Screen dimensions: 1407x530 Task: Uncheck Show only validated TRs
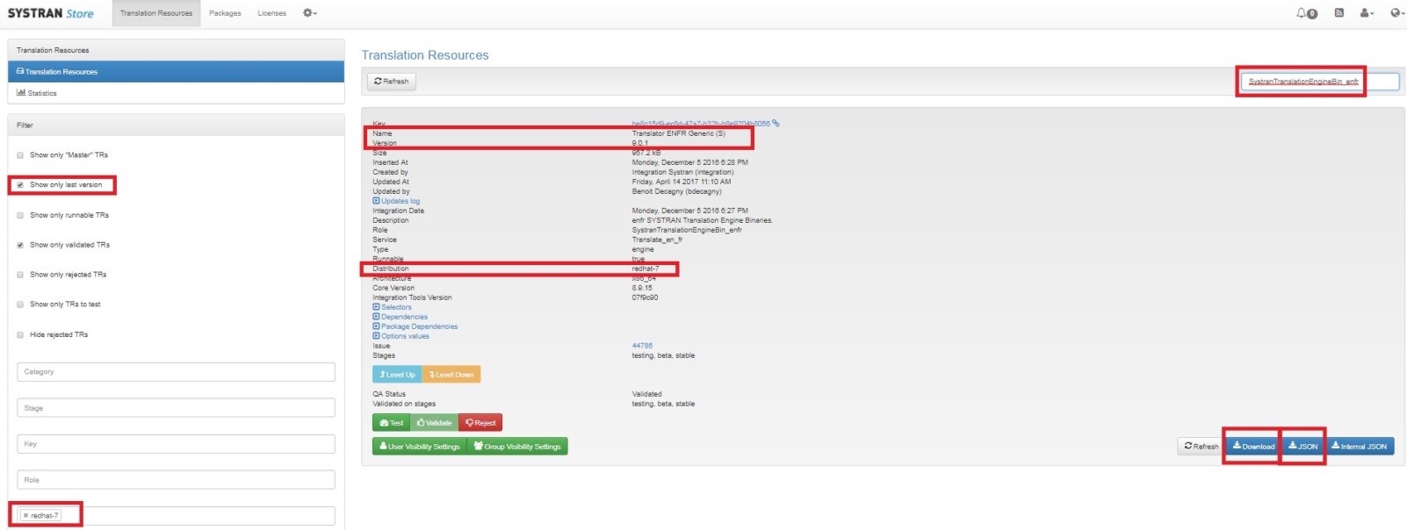click(x=20, y=245)
